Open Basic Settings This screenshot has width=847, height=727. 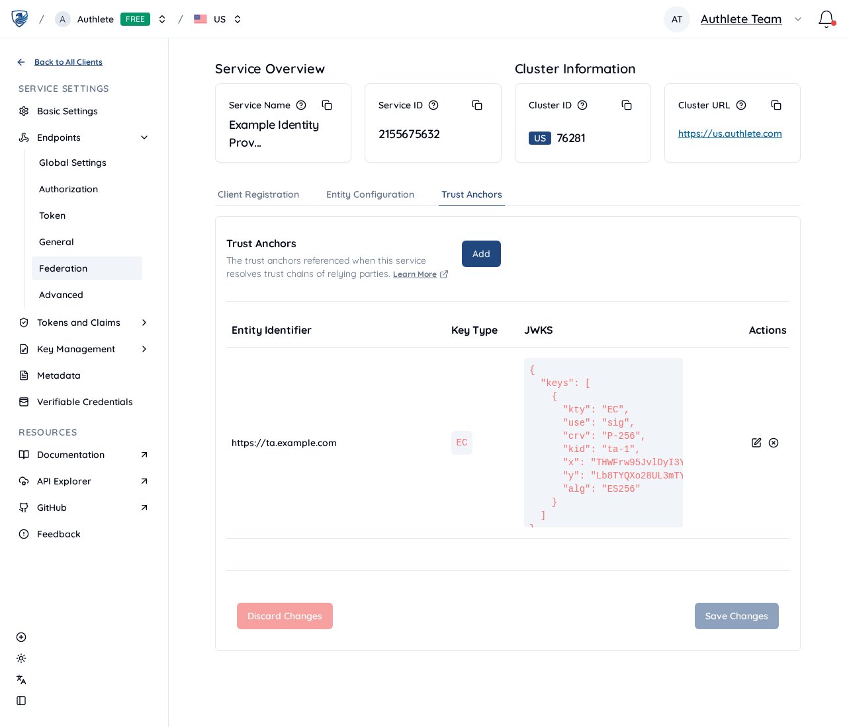point(67,111)
